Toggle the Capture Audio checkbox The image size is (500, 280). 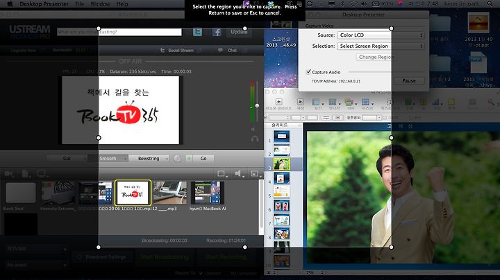308,72
